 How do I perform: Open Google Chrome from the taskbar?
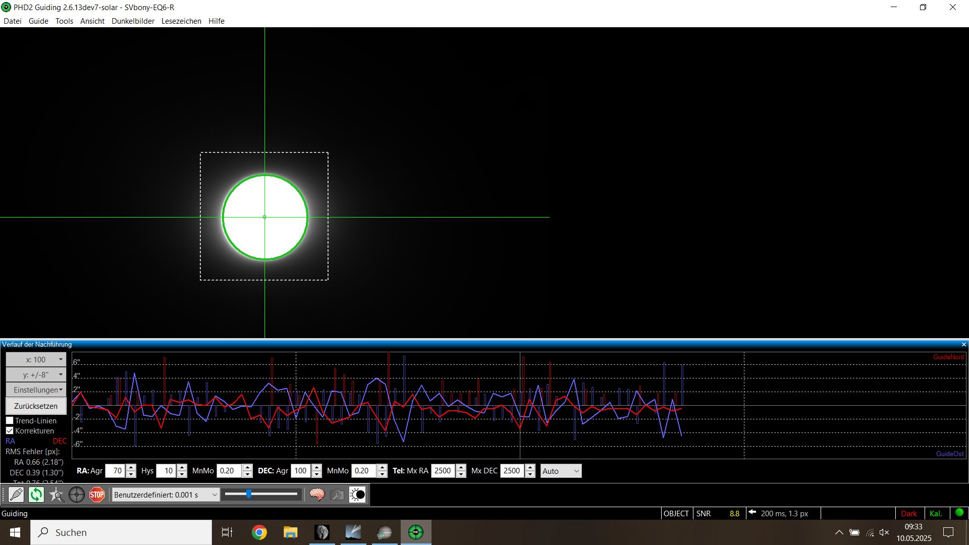tap(259, 532)
